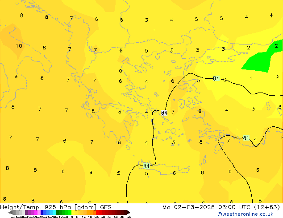The width and height of the screenshot is (283, 218).
Task: Click the '84' label on the northeastern contour line
Action: click(216, 78)
